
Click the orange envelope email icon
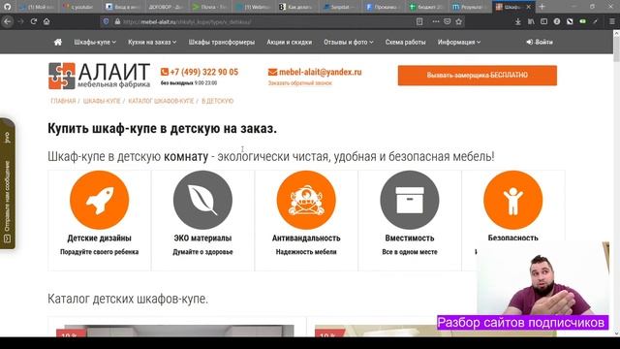pos(272,72)
